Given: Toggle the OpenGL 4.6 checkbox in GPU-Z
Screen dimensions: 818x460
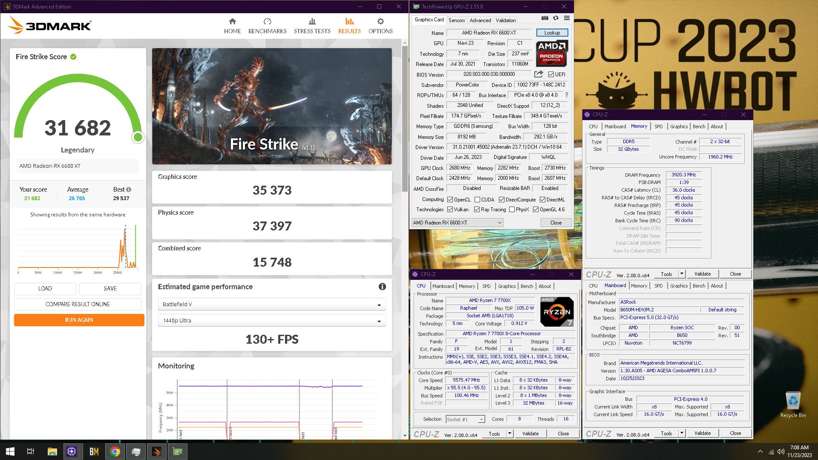Looking at the screenshot, I should [536, 210].
